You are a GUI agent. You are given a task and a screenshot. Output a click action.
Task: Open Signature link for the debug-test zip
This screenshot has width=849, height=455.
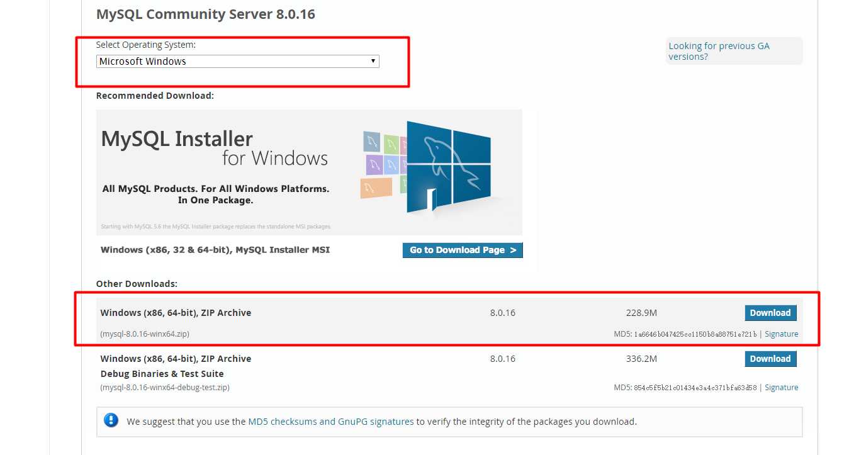[782, 388]
